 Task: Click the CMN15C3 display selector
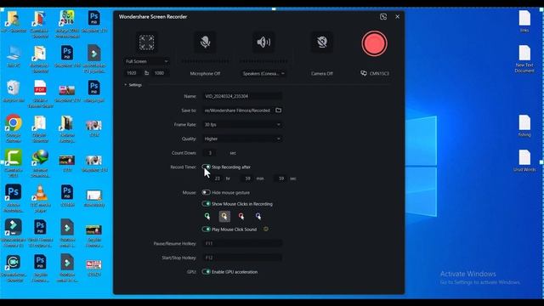point(375,73)
